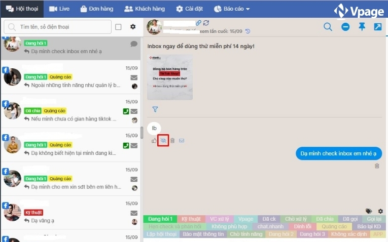Click envelope icon on 'Ngoài những tính năng' row
The width and height of the screenshot is (388, 242).
[x=134, y=77]
